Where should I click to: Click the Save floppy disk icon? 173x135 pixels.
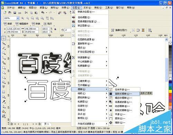pos(15,13)
